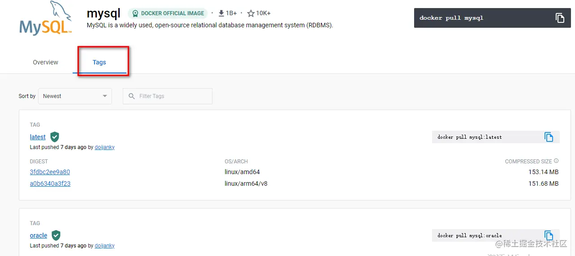Screen dimensions: 575x256
Task: Click the 151.68 MB size value
Action: tap(543, 183)
